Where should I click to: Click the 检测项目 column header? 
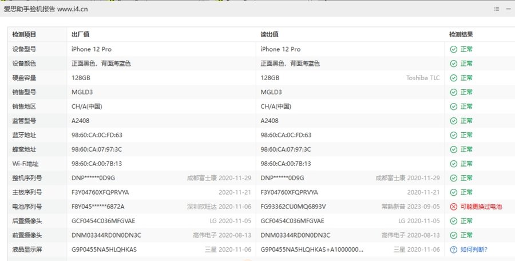[x=24, y=34]
